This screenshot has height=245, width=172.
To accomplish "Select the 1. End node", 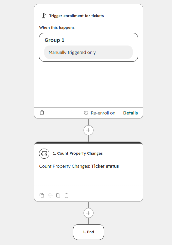I will (x=88, y=232).
